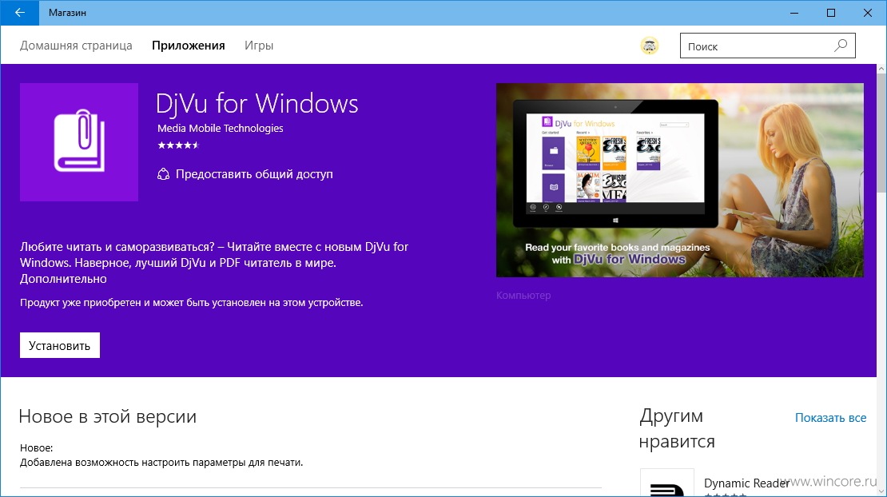The height and width of the screenshot is (497, 887).
Task: Click Предоставить общий доступ link
Action: (x=254, y=174)
